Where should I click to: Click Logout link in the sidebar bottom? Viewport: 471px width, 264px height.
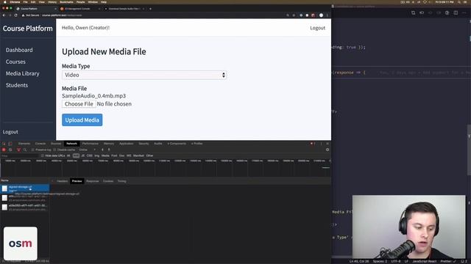10,132
